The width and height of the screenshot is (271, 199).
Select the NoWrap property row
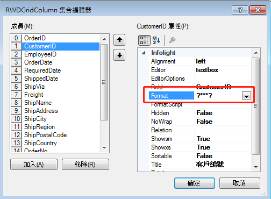[x=200, y=122]
